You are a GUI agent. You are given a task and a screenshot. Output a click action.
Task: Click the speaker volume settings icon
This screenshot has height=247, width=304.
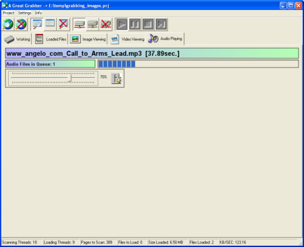coord(117,78)
